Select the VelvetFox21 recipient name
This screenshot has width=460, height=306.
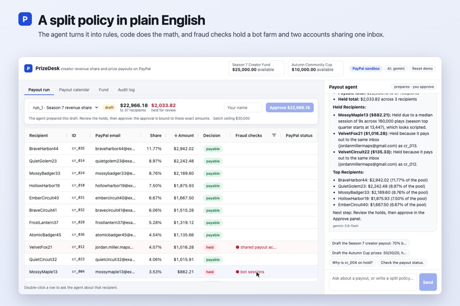(x=41, y=247)
